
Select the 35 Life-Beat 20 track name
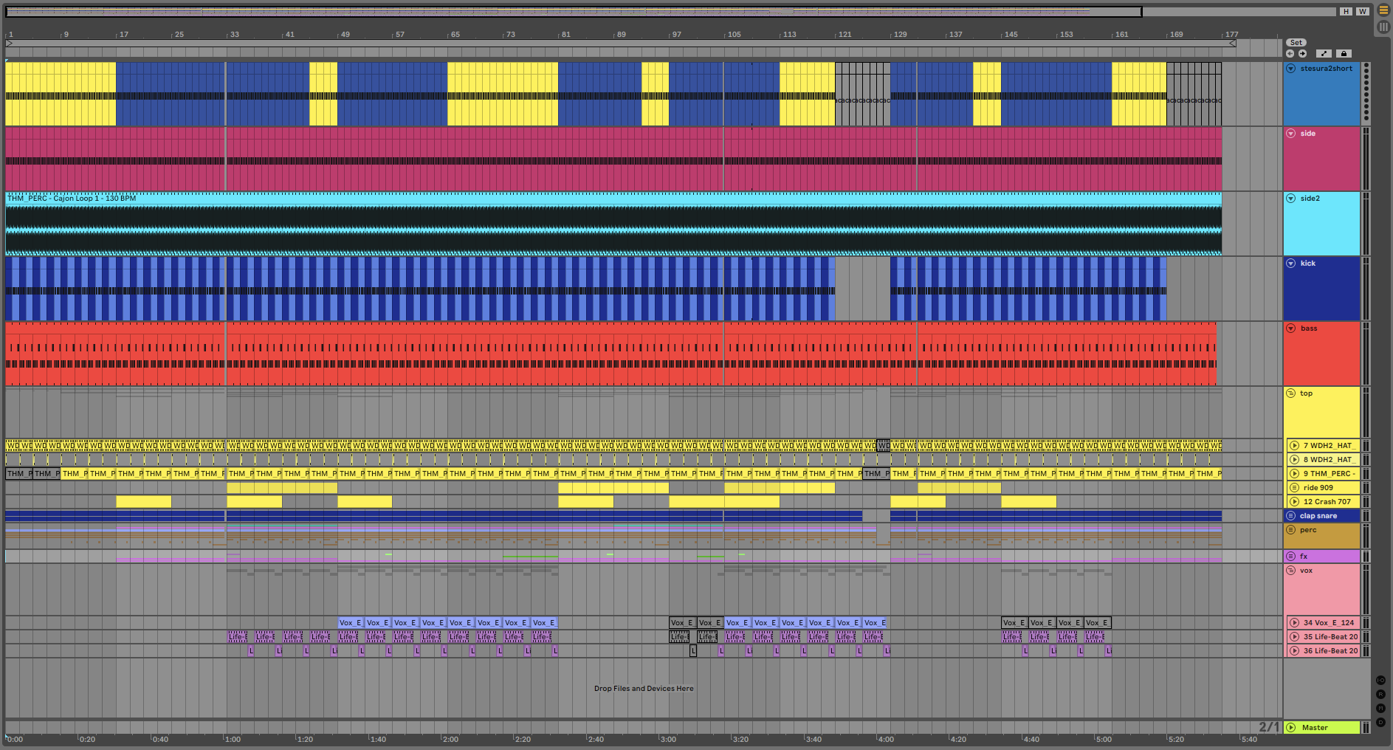pos(1330,637)
